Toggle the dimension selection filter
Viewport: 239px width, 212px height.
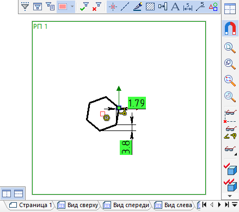coord(188,7)
